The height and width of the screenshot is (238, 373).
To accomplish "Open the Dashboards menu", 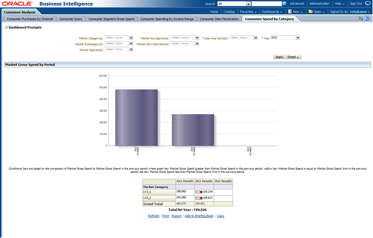I will 272,12.
